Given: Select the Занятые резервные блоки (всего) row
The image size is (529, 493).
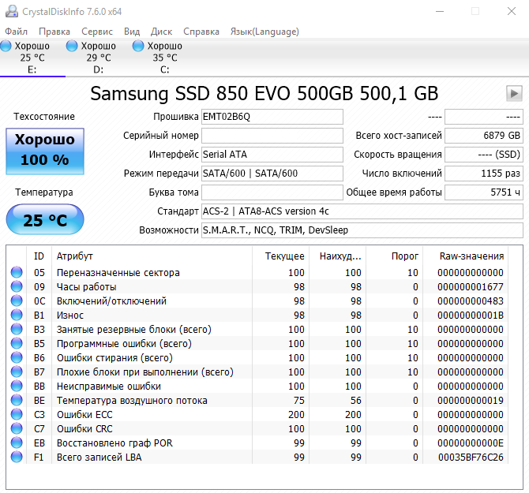Looking at the screenshot, I should click(x=257, y=329).
